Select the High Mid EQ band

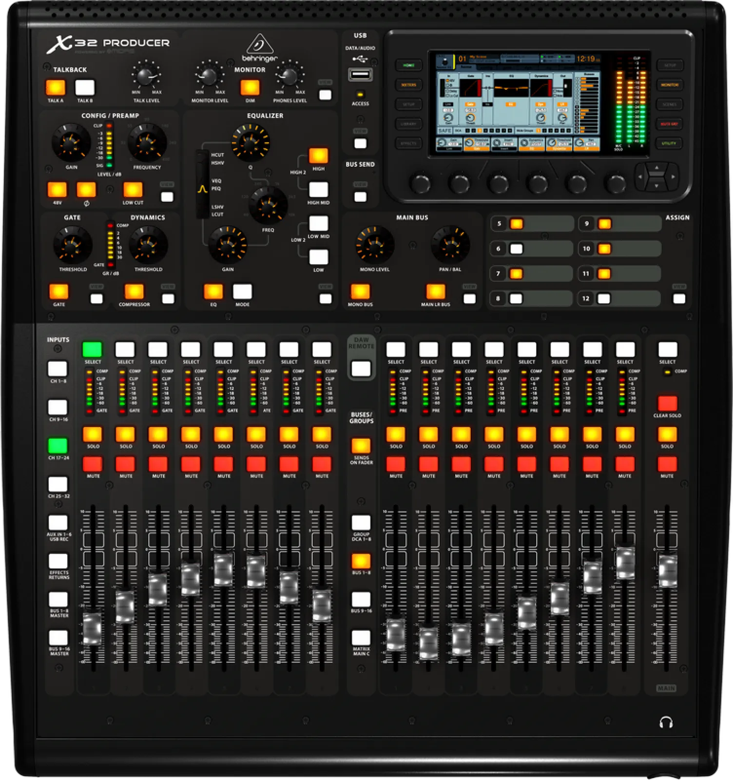[318, 190]
